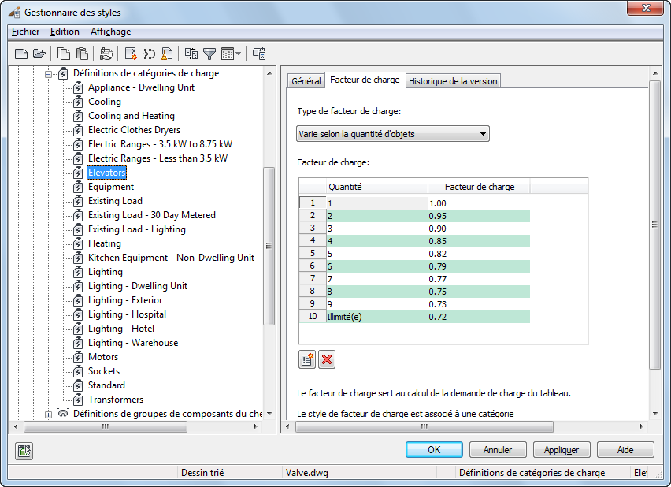This screenshot has width=671, height=487.
Task: Click the tree panel vertical scrollbar thumb
Action: [269, 246]
